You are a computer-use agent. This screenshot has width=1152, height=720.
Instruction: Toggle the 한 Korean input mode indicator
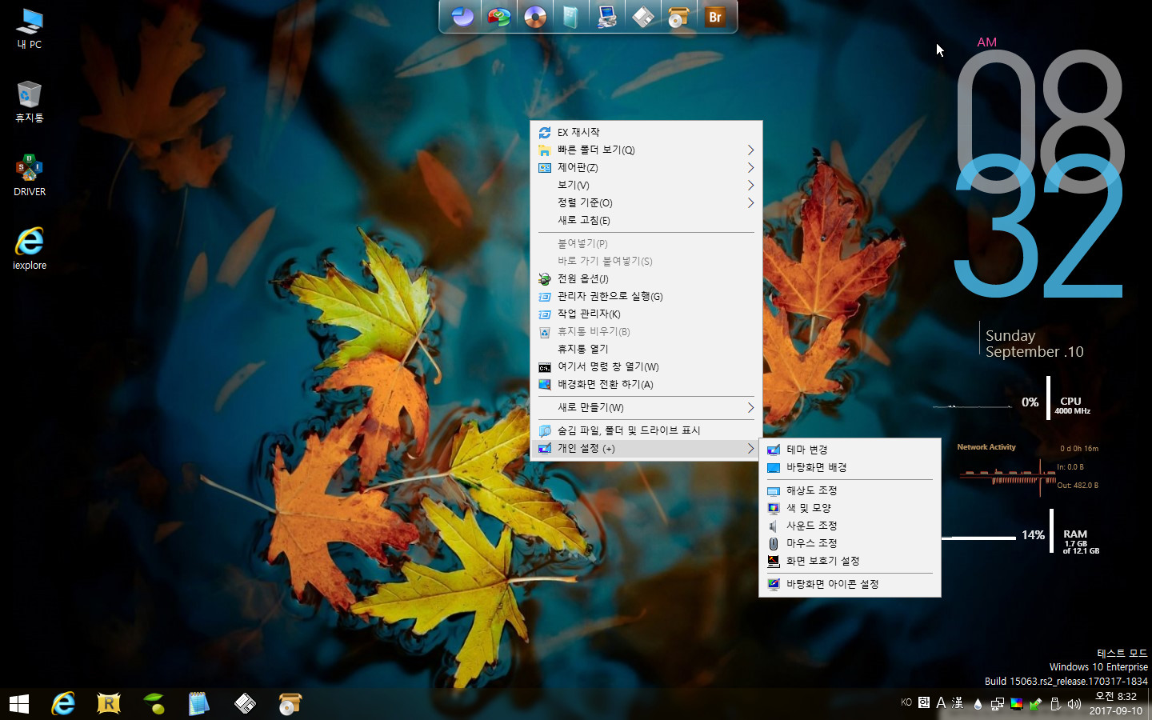[x=924, y=702]
